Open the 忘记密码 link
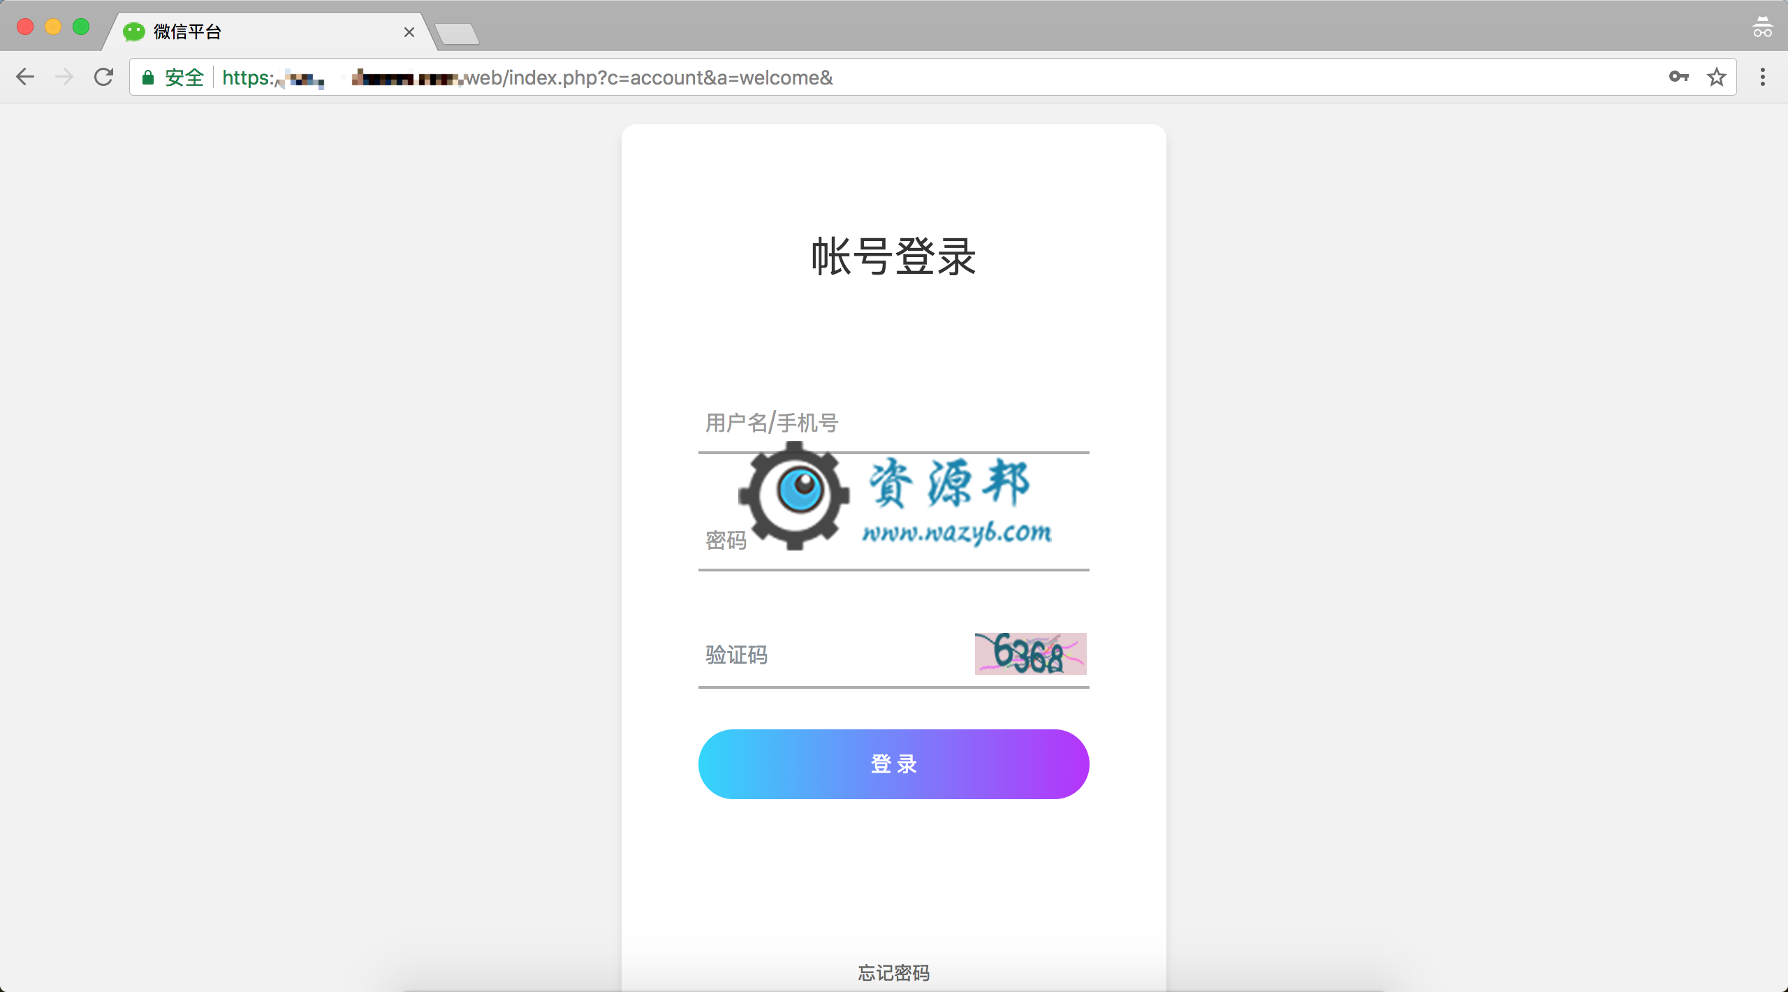The width and height of the screenshot is (1788, 992). click(894, 973)
